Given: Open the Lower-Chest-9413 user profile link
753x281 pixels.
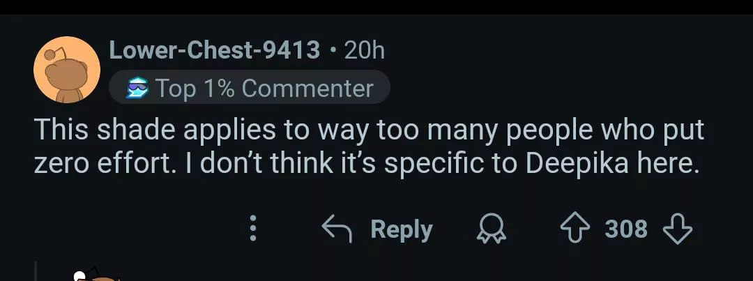Looking at the screenshot, I should coord(215,50).
